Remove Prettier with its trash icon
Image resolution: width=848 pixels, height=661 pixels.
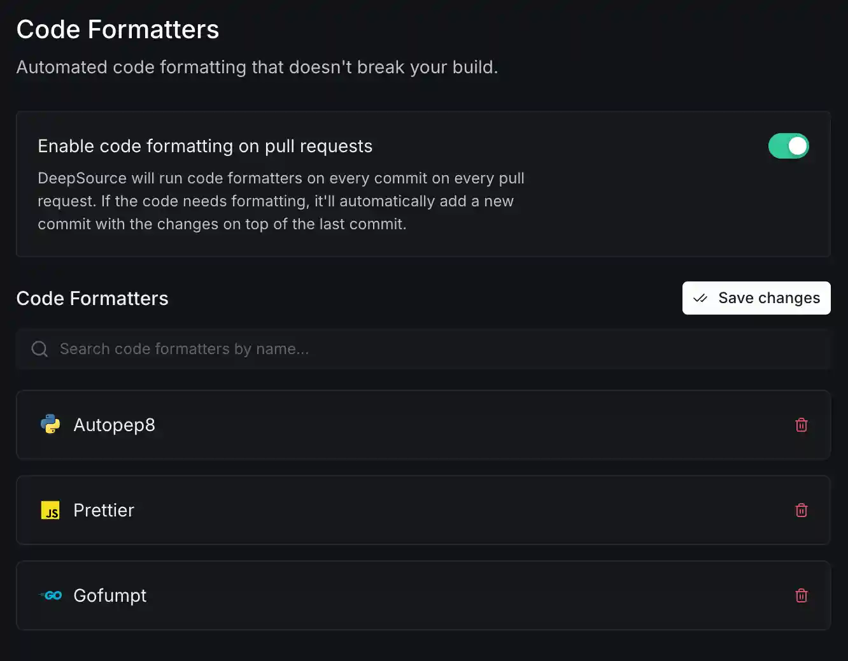coord(802,510)
